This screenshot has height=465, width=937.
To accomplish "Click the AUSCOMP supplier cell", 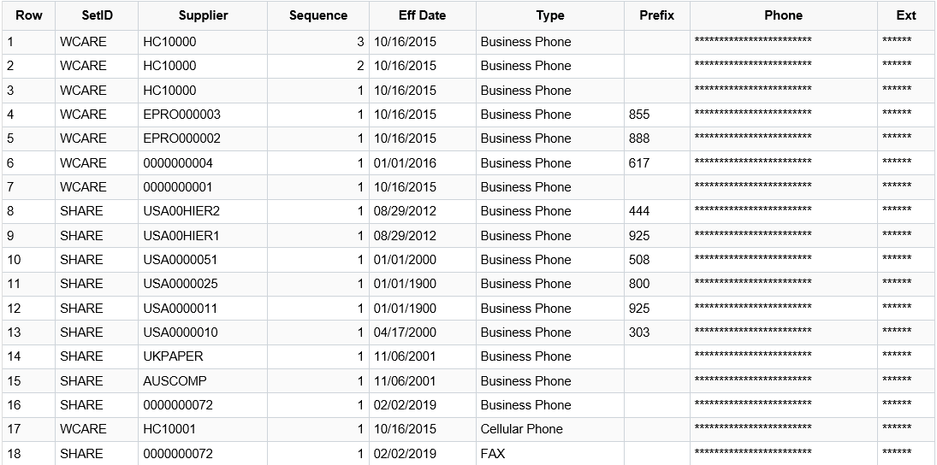I will click(203, 381).
